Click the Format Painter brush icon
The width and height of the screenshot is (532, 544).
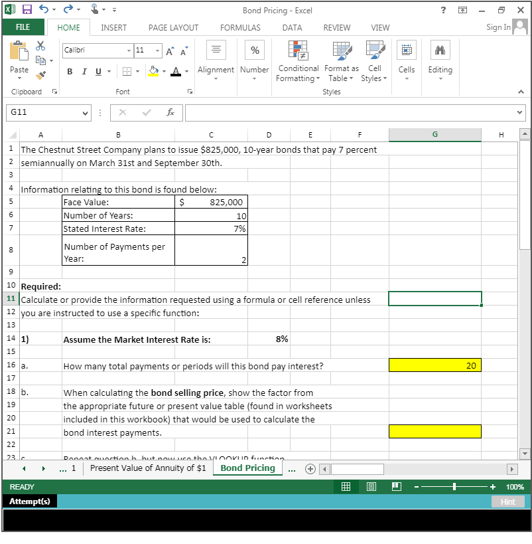pos(40,75)
